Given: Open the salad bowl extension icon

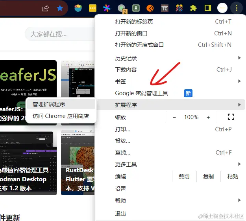Looking at the screenshot, I should pyautogui.click(x=78, y=8).
